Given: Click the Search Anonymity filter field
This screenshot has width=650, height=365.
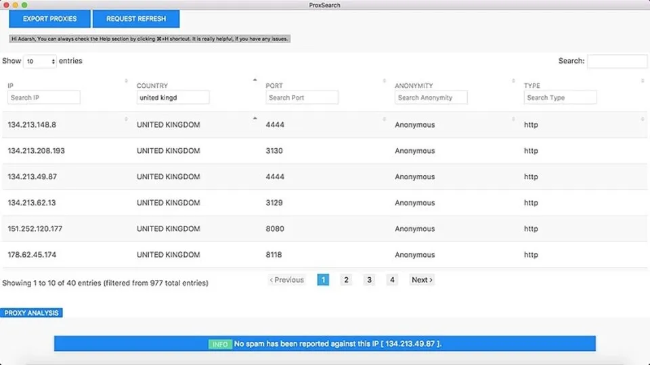Looking at the screenshot, I should pyautogui.click(x=431, y=98).
